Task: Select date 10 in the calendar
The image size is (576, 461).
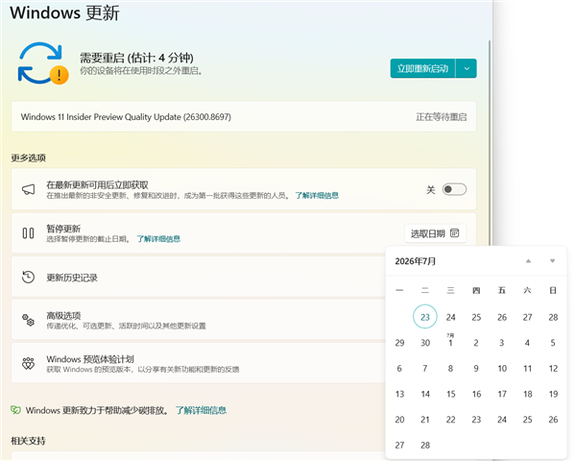Action: (x=502, y=369)
